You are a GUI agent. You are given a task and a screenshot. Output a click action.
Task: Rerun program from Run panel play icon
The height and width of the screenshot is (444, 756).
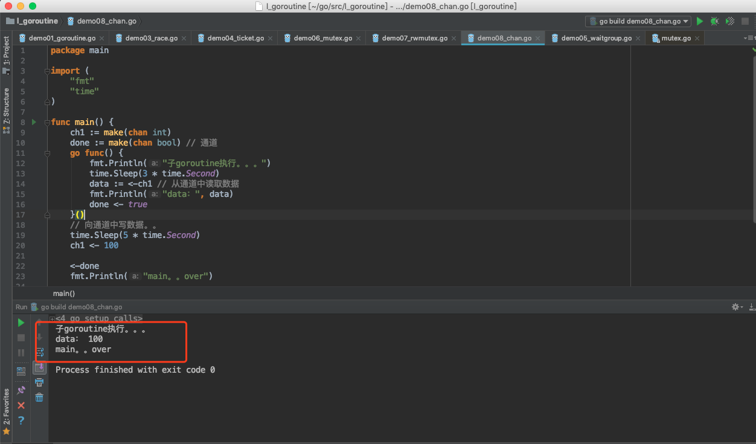pyautogui.click(x=21, y=323)
